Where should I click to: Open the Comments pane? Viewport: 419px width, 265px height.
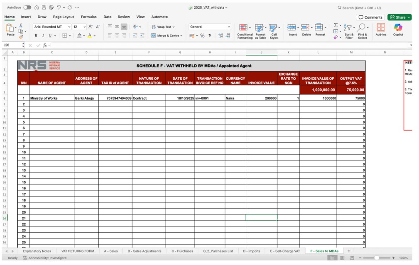point(370,17)
